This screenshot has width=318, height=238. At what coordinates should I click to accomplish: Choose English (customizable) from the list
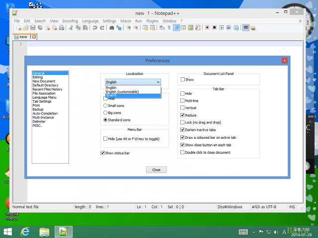[133, 92]
